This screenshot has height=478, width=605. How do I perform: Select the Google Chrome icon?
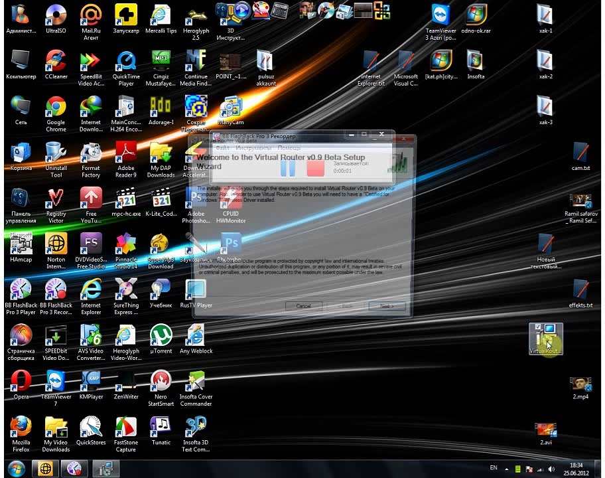(x=56, y=114)
